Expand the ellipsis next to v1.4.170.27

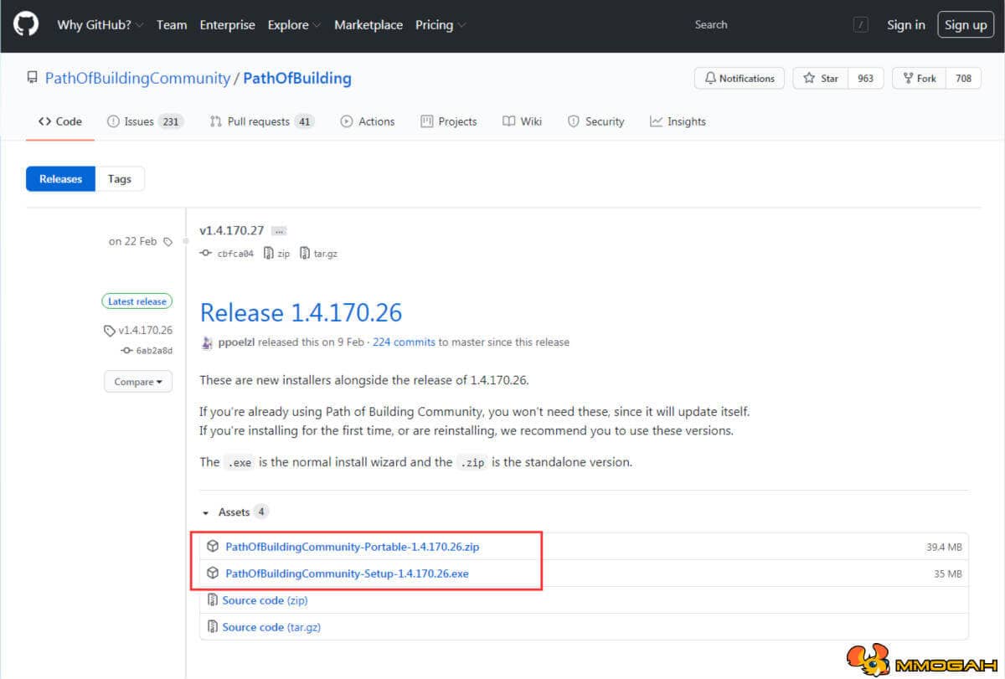(279, 231)
